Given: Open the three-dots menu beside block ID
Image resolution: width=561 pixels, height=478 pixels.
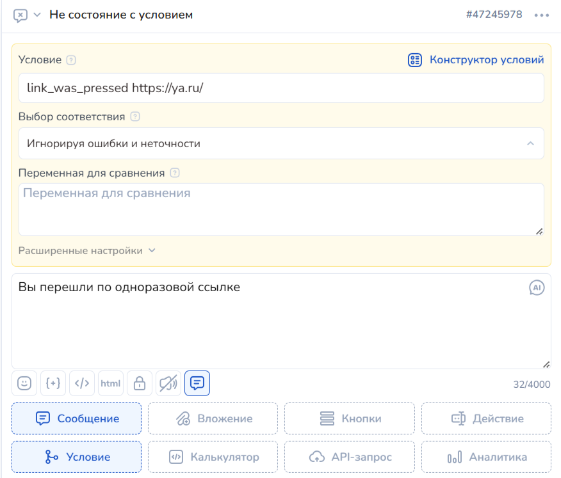Looking at the screenshot, I should [542, 15].
